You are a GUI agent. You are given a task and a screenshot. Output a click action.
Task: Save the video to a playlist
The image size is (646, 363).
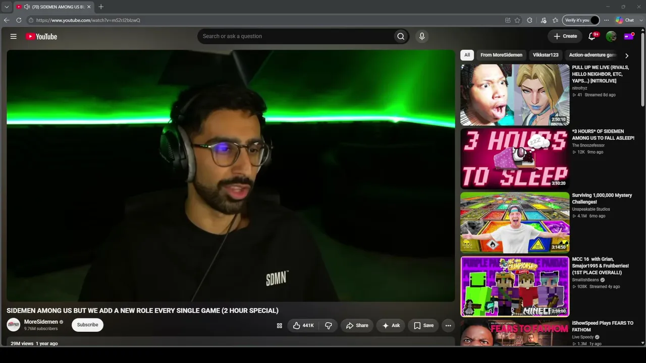(424, 325)
